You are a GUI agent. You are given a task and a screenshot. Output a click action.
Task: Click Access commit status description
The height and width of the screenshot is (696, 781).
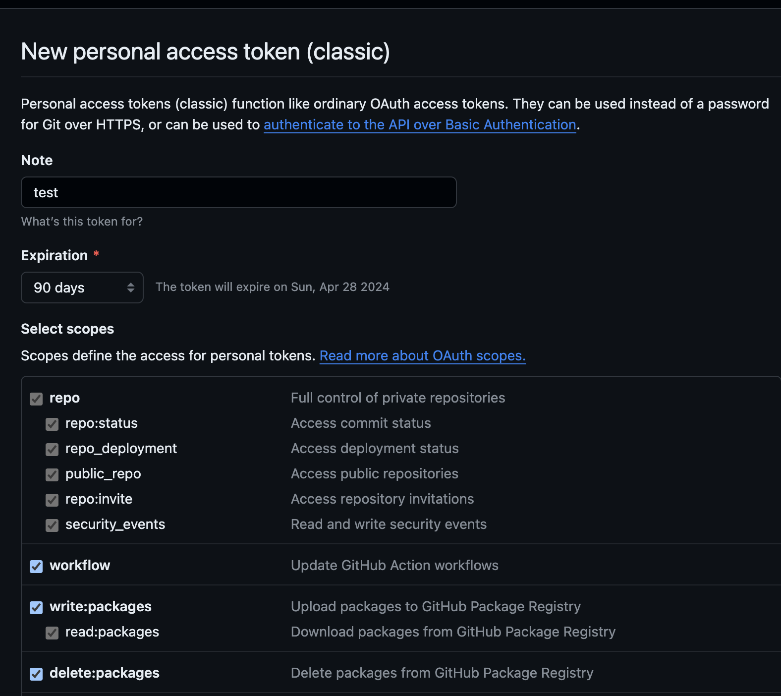pyautogui.click(x=361, y=423)
